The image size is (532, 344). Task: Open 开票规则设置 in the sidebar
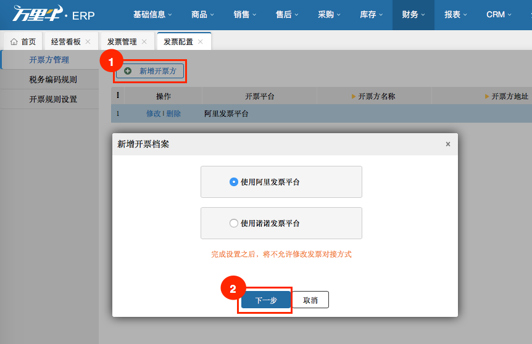(49, 99)
